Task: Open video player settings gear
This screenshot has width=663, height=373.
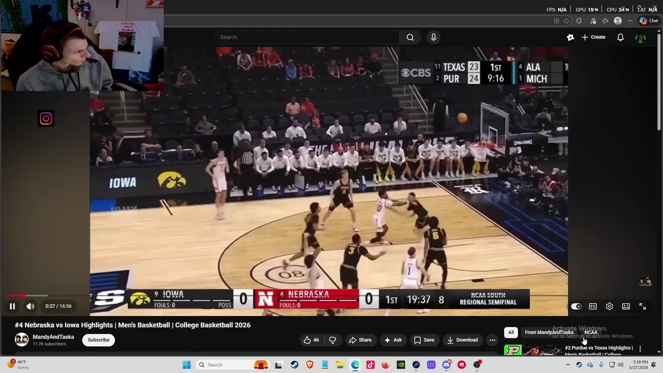Action: [x=609, y=307]
